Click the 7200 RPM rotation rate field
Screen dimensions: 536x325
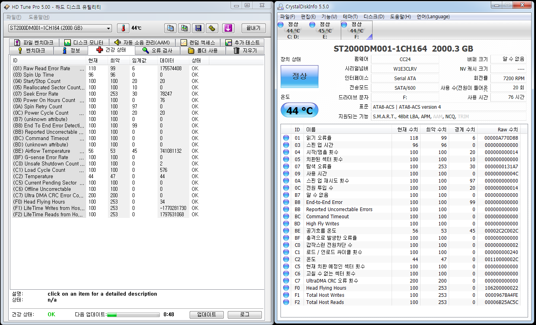[508, 79]
